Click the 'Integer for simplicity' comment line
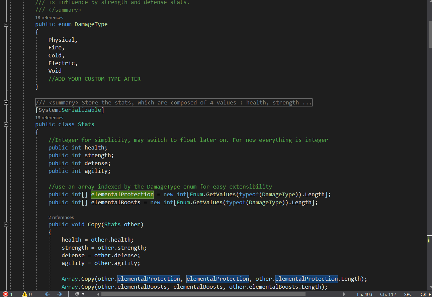Screen dimensions: 432x297 [x=188, y=140]
